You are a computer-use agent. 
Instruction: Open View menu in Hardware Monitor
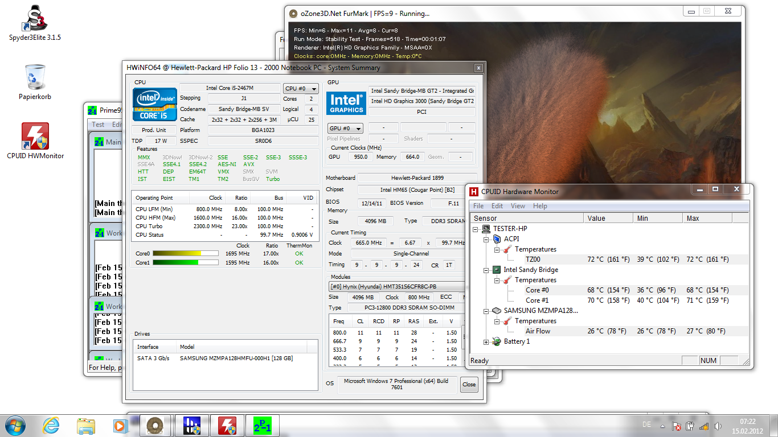[518, 206]
